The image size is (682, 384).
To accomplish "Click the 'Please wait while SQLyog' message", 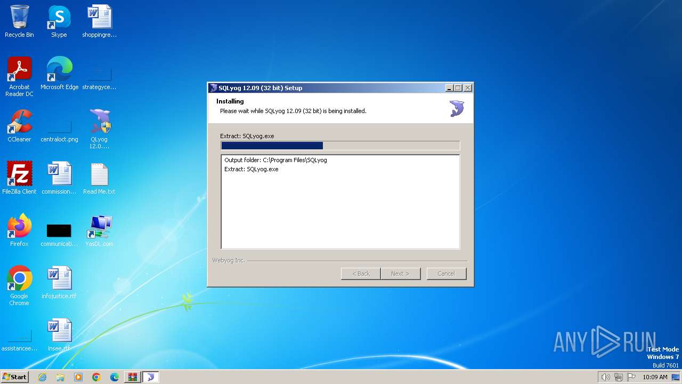I will (293, 111).
